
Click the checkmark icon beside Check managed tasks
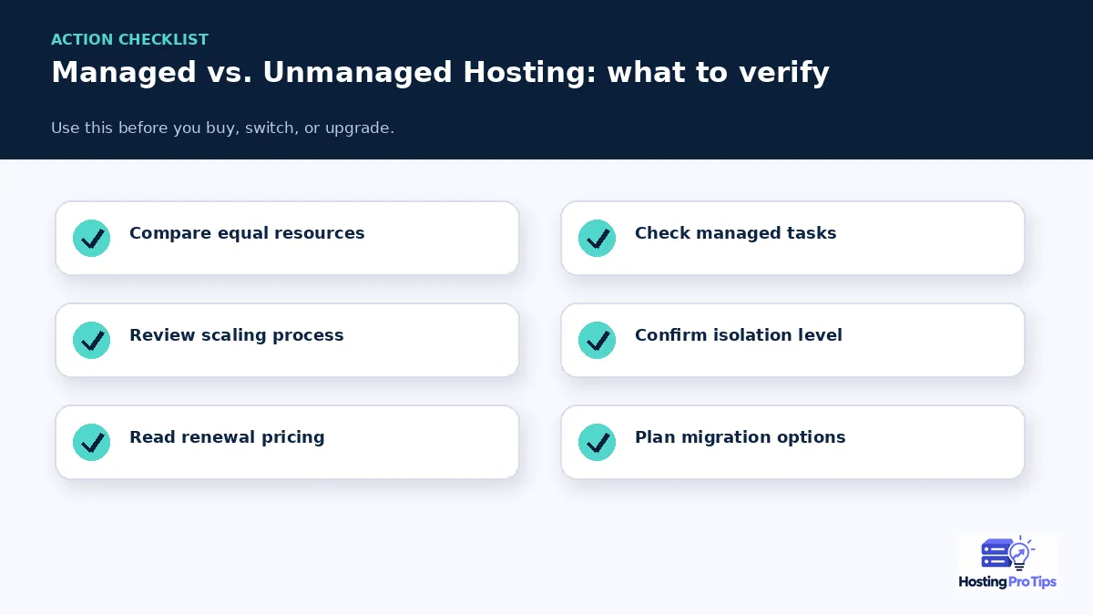click(x=597, y=238)
